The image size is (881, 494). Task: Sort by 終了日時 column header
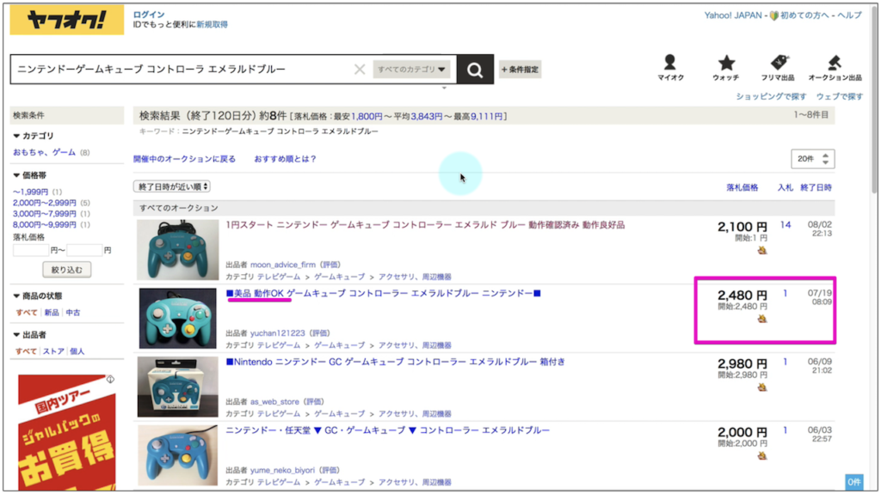(x=816, y=187)
